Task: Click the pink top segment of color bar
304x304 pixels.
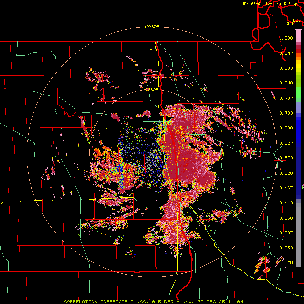Action: point(298,36)
